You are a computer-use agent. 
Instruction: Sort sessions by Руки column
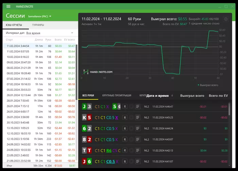[x=48, y=40]
